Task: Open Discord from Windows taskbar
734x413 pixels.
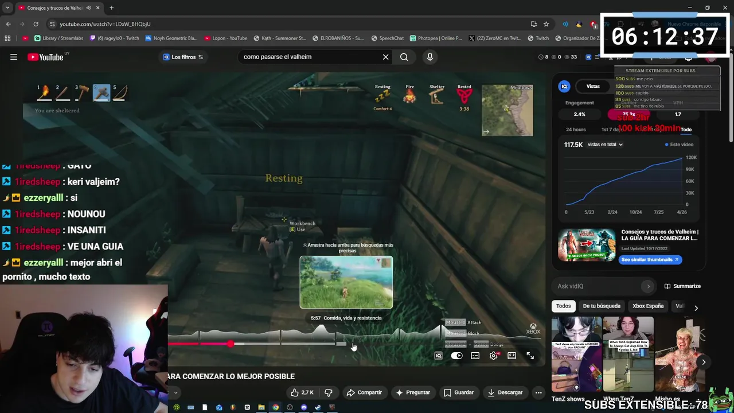Action: pyautogui.click(x=304, y=407)
